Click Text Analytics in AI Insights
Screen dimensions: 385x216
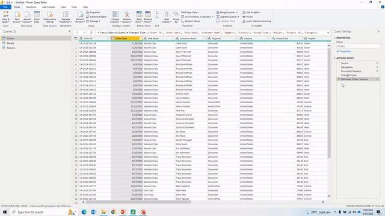pos(251,12)
